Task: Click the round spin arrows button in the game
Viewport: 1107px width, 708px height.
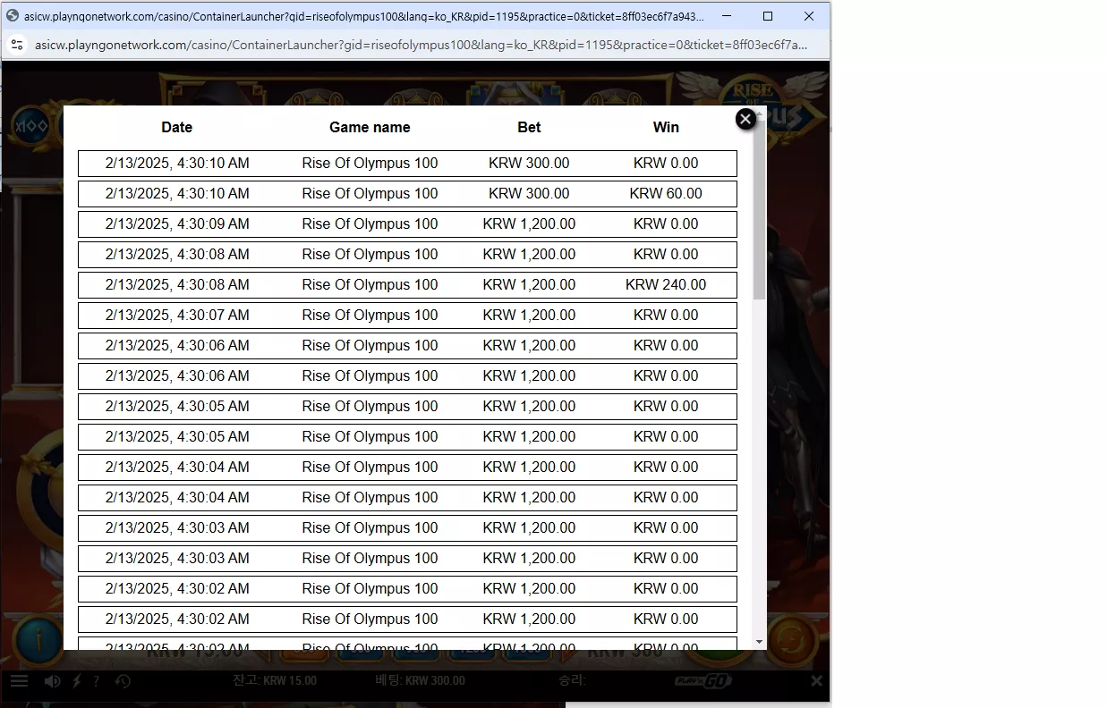Action: click(x=792, y=640)
